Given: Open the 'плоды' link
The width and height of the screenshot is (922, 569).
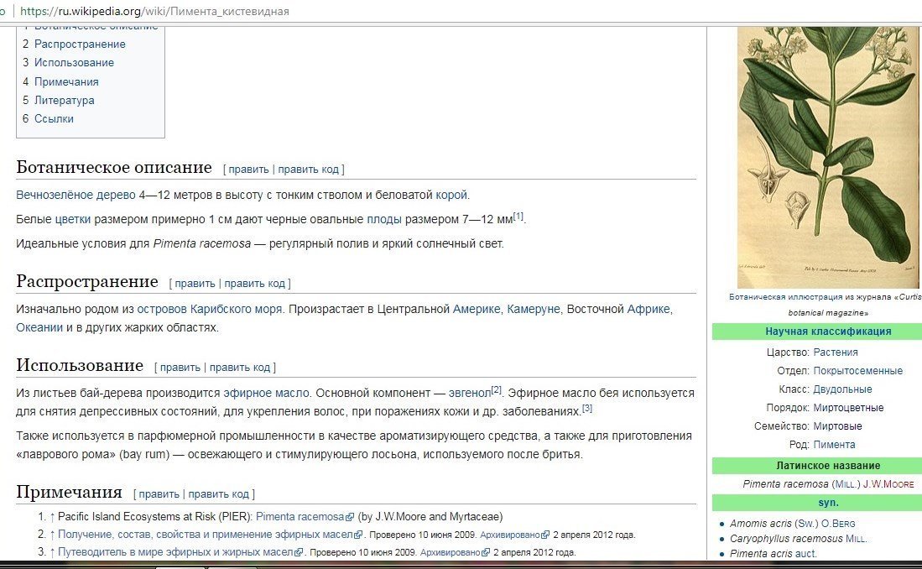Looking at the screenshot, I should pyautogui.click(x=384, y=220).
